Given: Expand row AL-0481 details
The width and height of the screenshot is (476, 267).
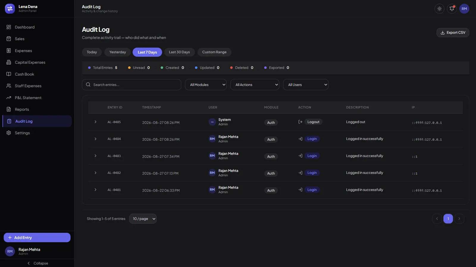Looking at the screenshot, I should point(95,190).
